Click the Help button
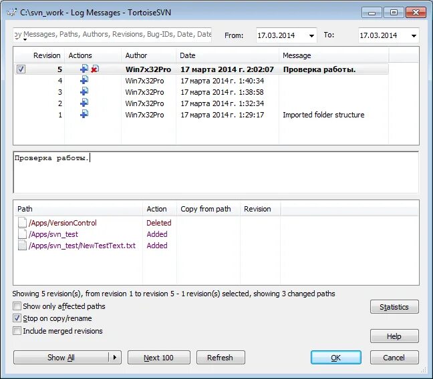 pos(394,336)
